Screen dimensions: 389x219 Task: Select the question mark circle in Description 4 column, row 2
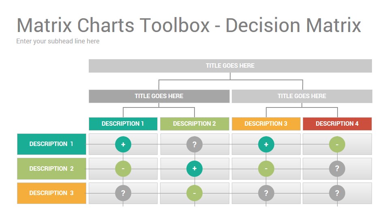[337, 169]
